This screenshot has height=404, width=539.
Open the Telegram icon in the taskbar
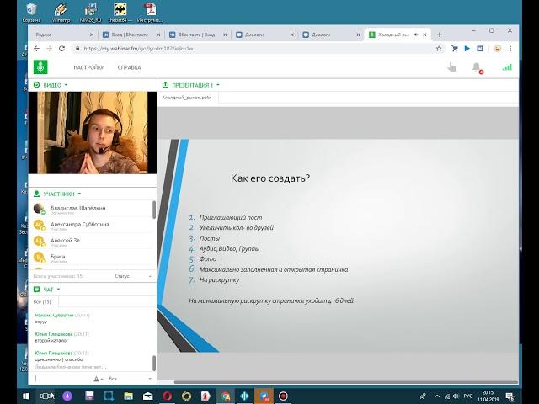click(264, 395)
